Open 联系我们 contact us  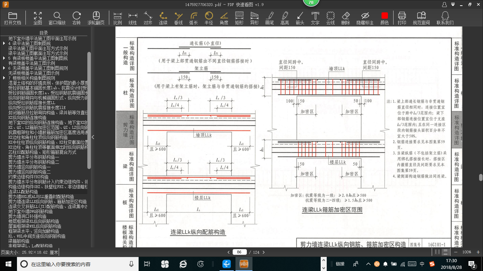click(x=445, y=18)
